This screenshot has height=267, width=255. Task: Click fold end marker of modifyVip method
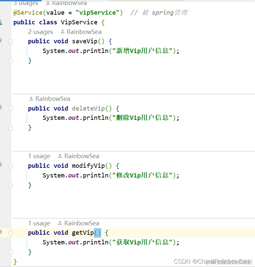[11, 185]
